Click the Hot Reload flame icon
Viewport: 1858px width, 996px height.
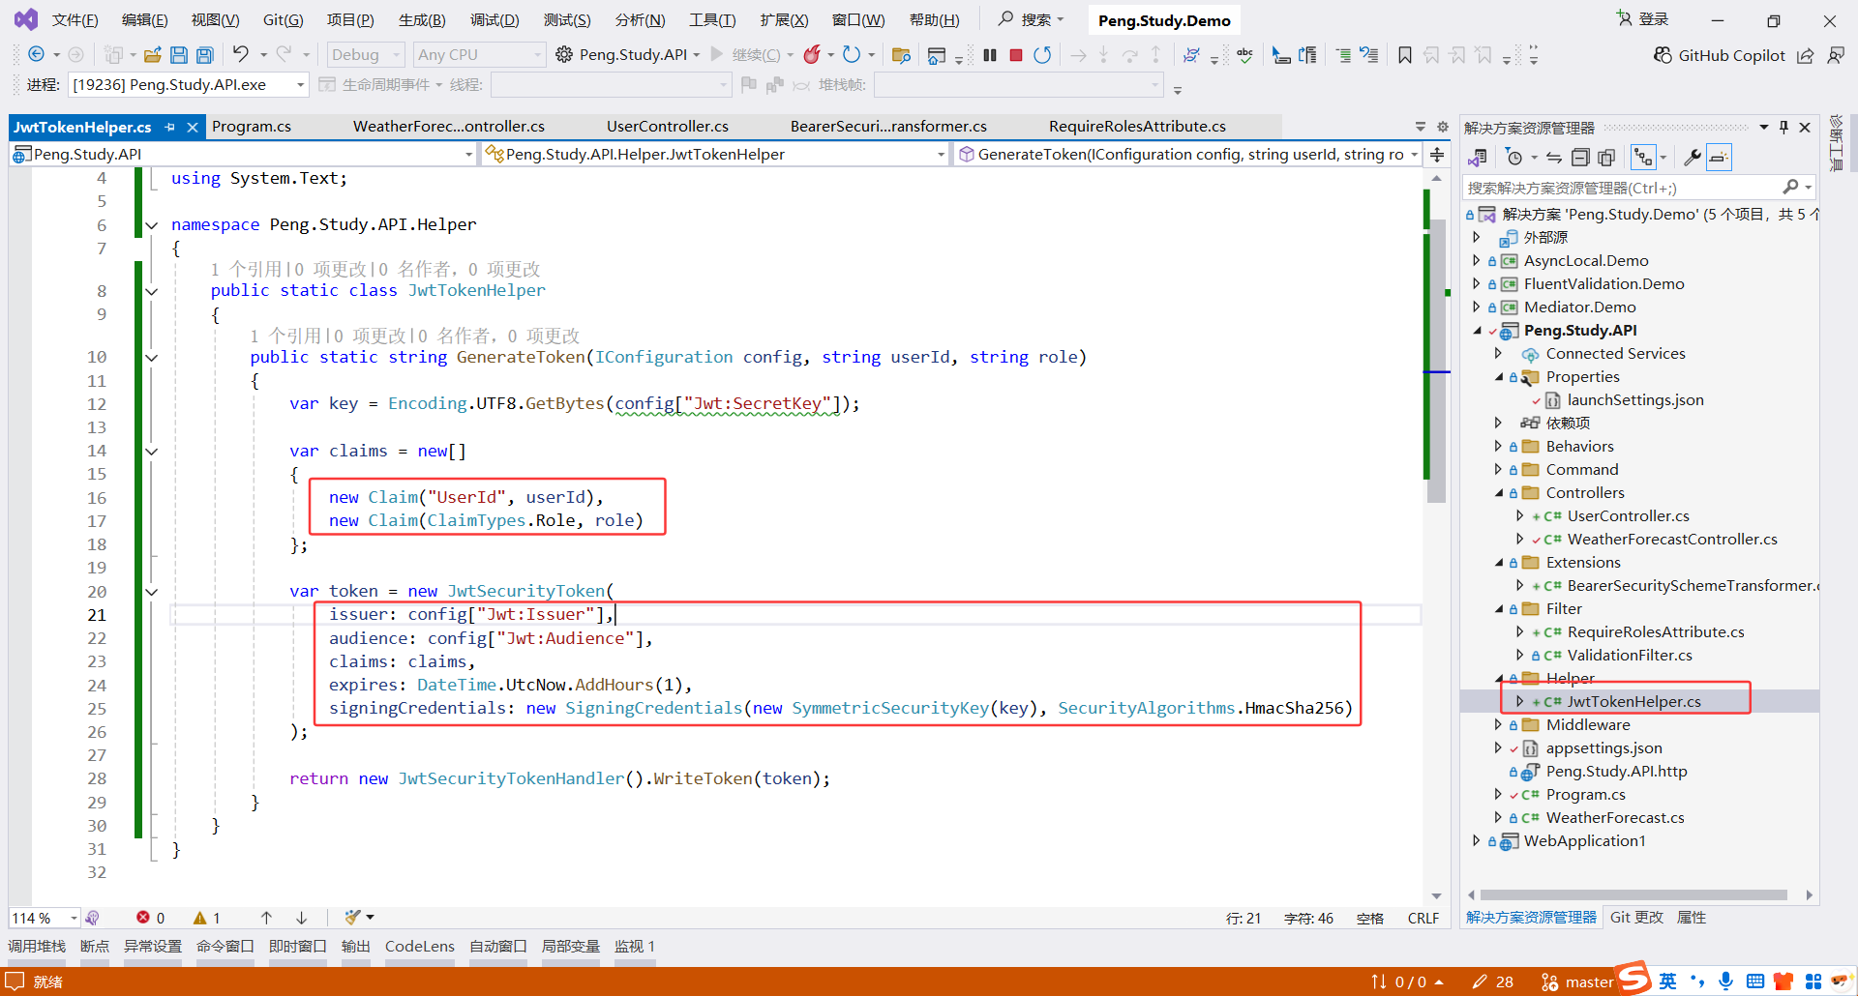(x=813, y=55)
